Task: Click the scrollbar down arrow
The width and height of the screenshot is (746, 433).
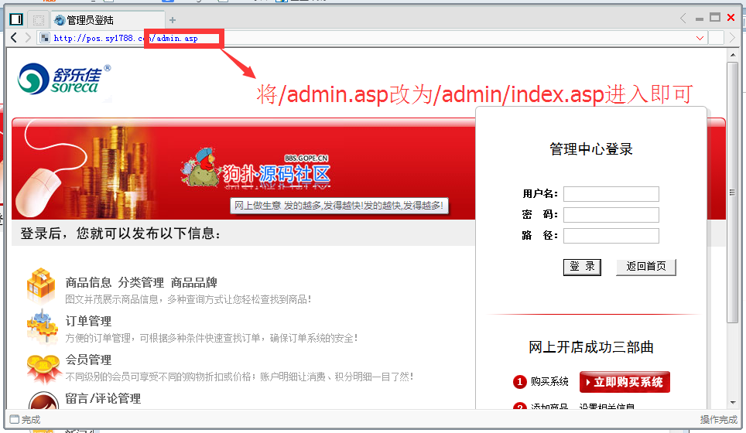Action: [x=733, y=403]
